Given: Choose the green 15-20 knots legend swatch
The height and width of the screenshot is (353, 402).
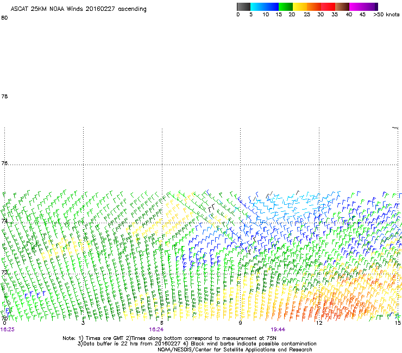Looking at the screenshot, I should click(286, 7).
